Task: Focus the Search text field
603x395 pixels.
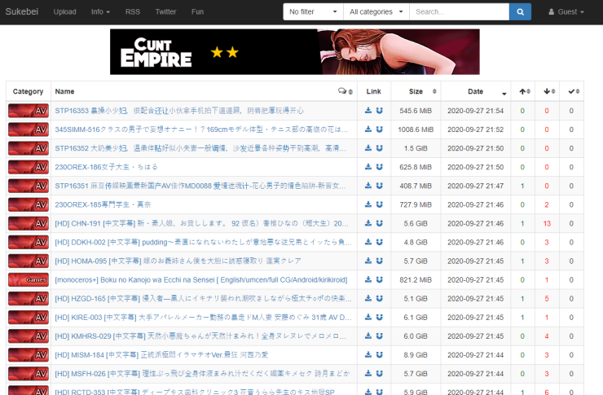Action: [x=459, y=12]
